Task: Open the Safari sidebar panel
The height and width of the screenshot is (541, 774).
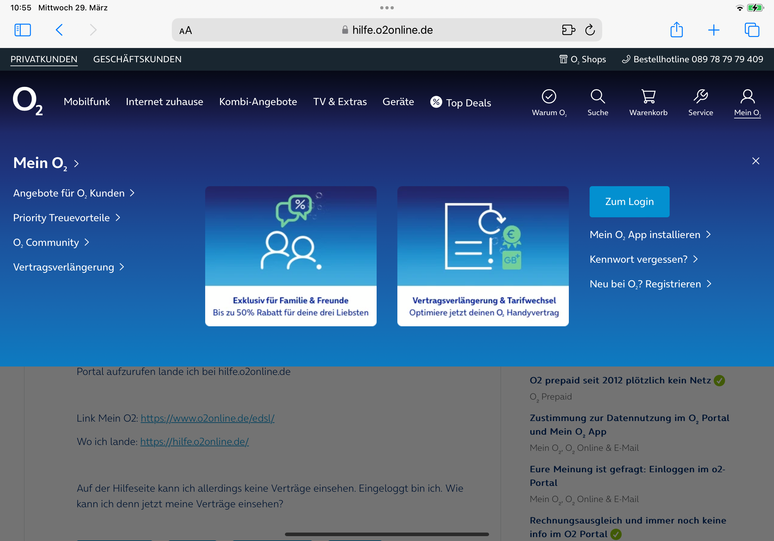Action: [23, 30]
